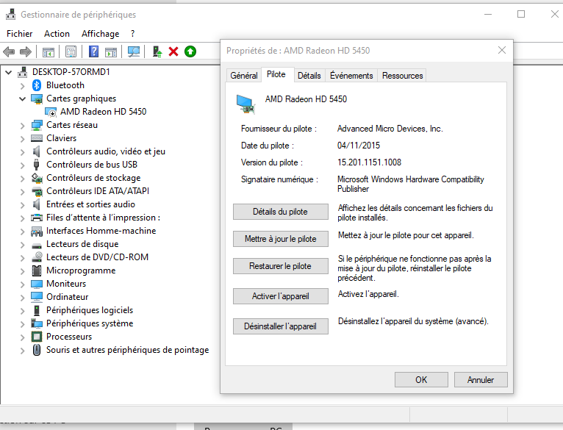Click the driver date 04/11/2015
The height and width of the screenshot is (430, 563).
359,146
